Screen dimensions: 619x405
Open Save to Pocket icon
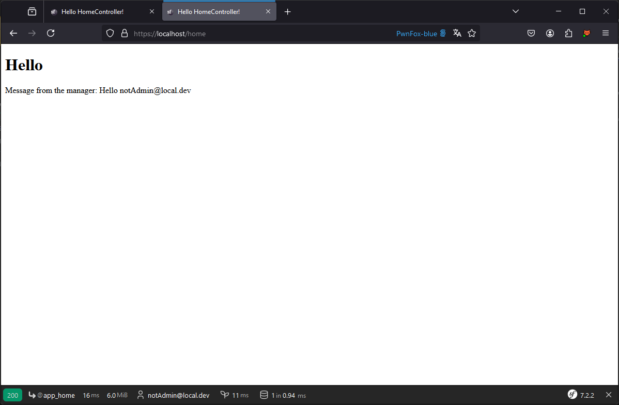[531, 33]
